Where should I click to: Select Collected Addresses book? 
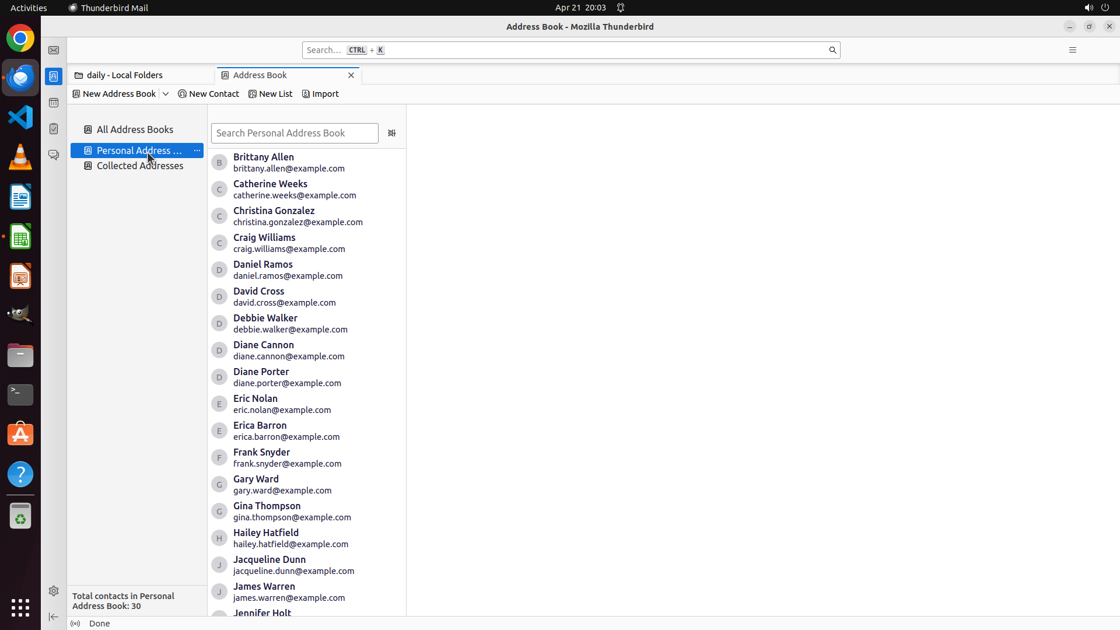tap(139, 166)
